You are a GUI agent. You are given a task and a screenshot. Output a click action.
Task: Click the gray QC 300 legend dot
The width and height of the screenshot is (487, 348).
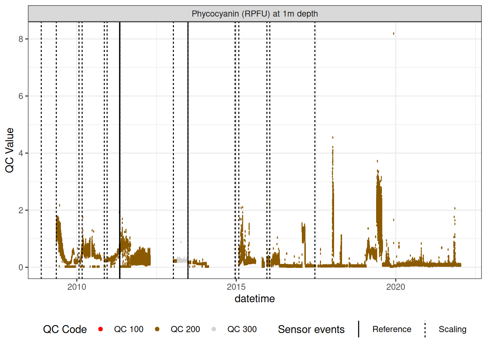click(x=214, y=329)
